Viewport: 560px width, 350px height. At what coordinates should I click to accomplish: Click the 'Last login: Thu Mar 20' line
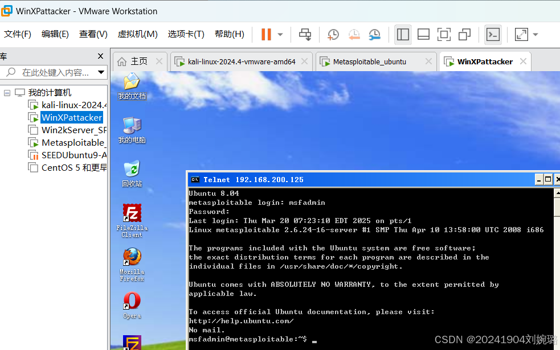click(300, 221)
